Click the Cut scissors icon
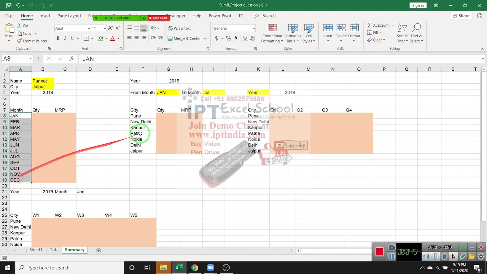487x274 pixels. (x=19, y=26)
